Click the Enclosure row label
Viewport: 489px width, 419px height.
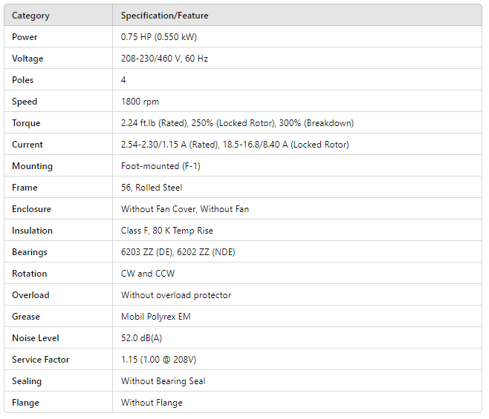[31, 209]
